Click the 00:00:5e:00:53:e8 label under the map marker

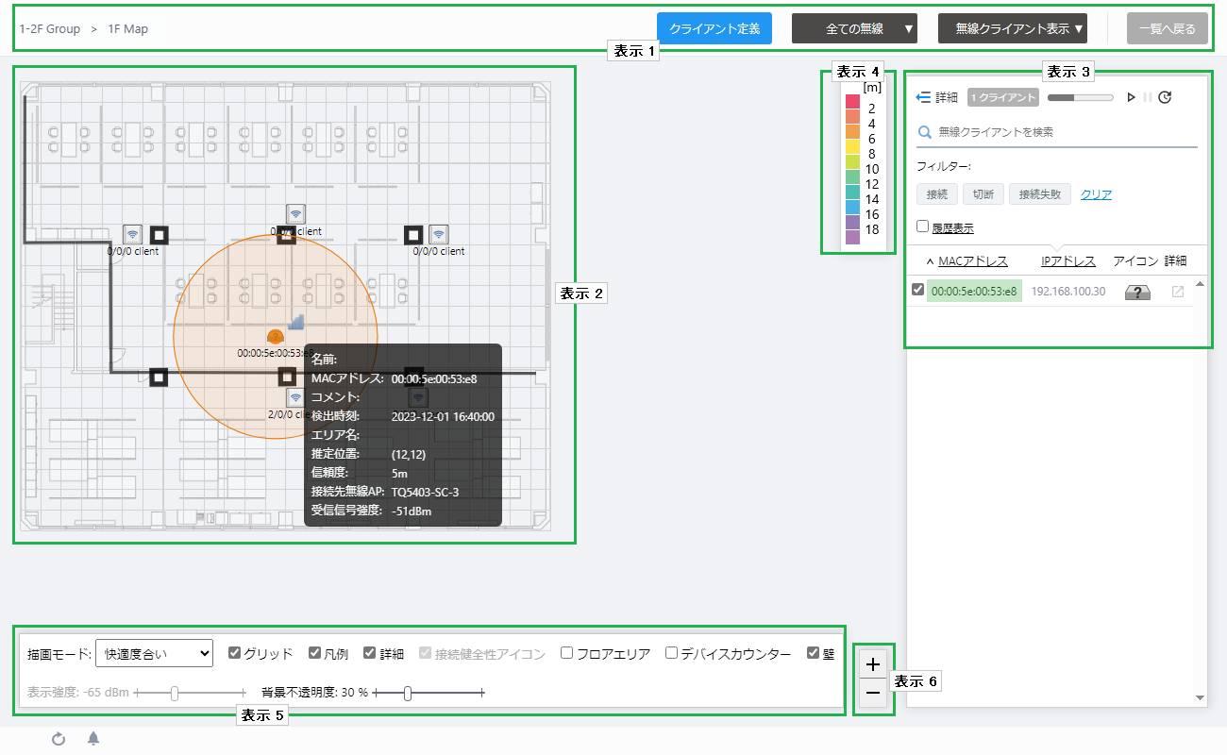(276, 353)
